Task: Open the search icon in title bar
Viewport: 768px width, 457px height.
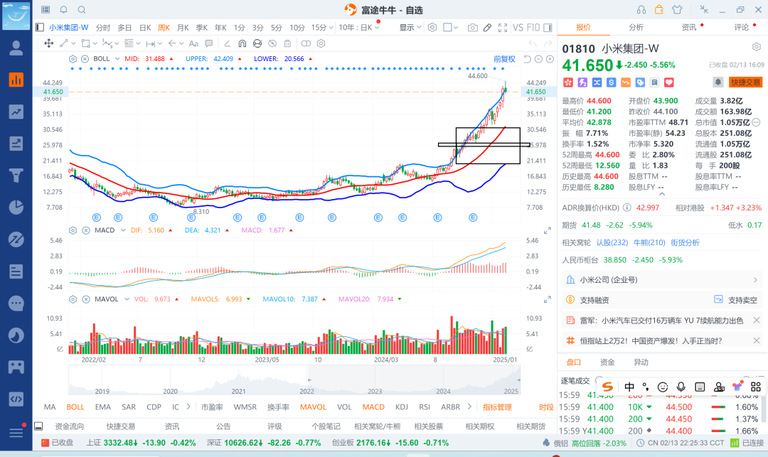Action: coord(82,10)
